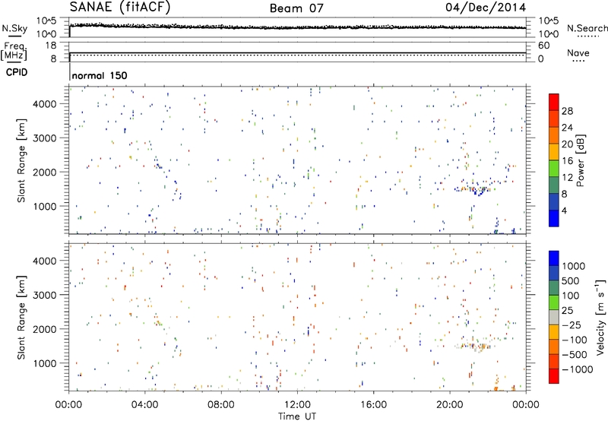This screenshot has width=608, height=421.
Task: Click the -25 label on Velocity color bar
Action: click(572, 324)
